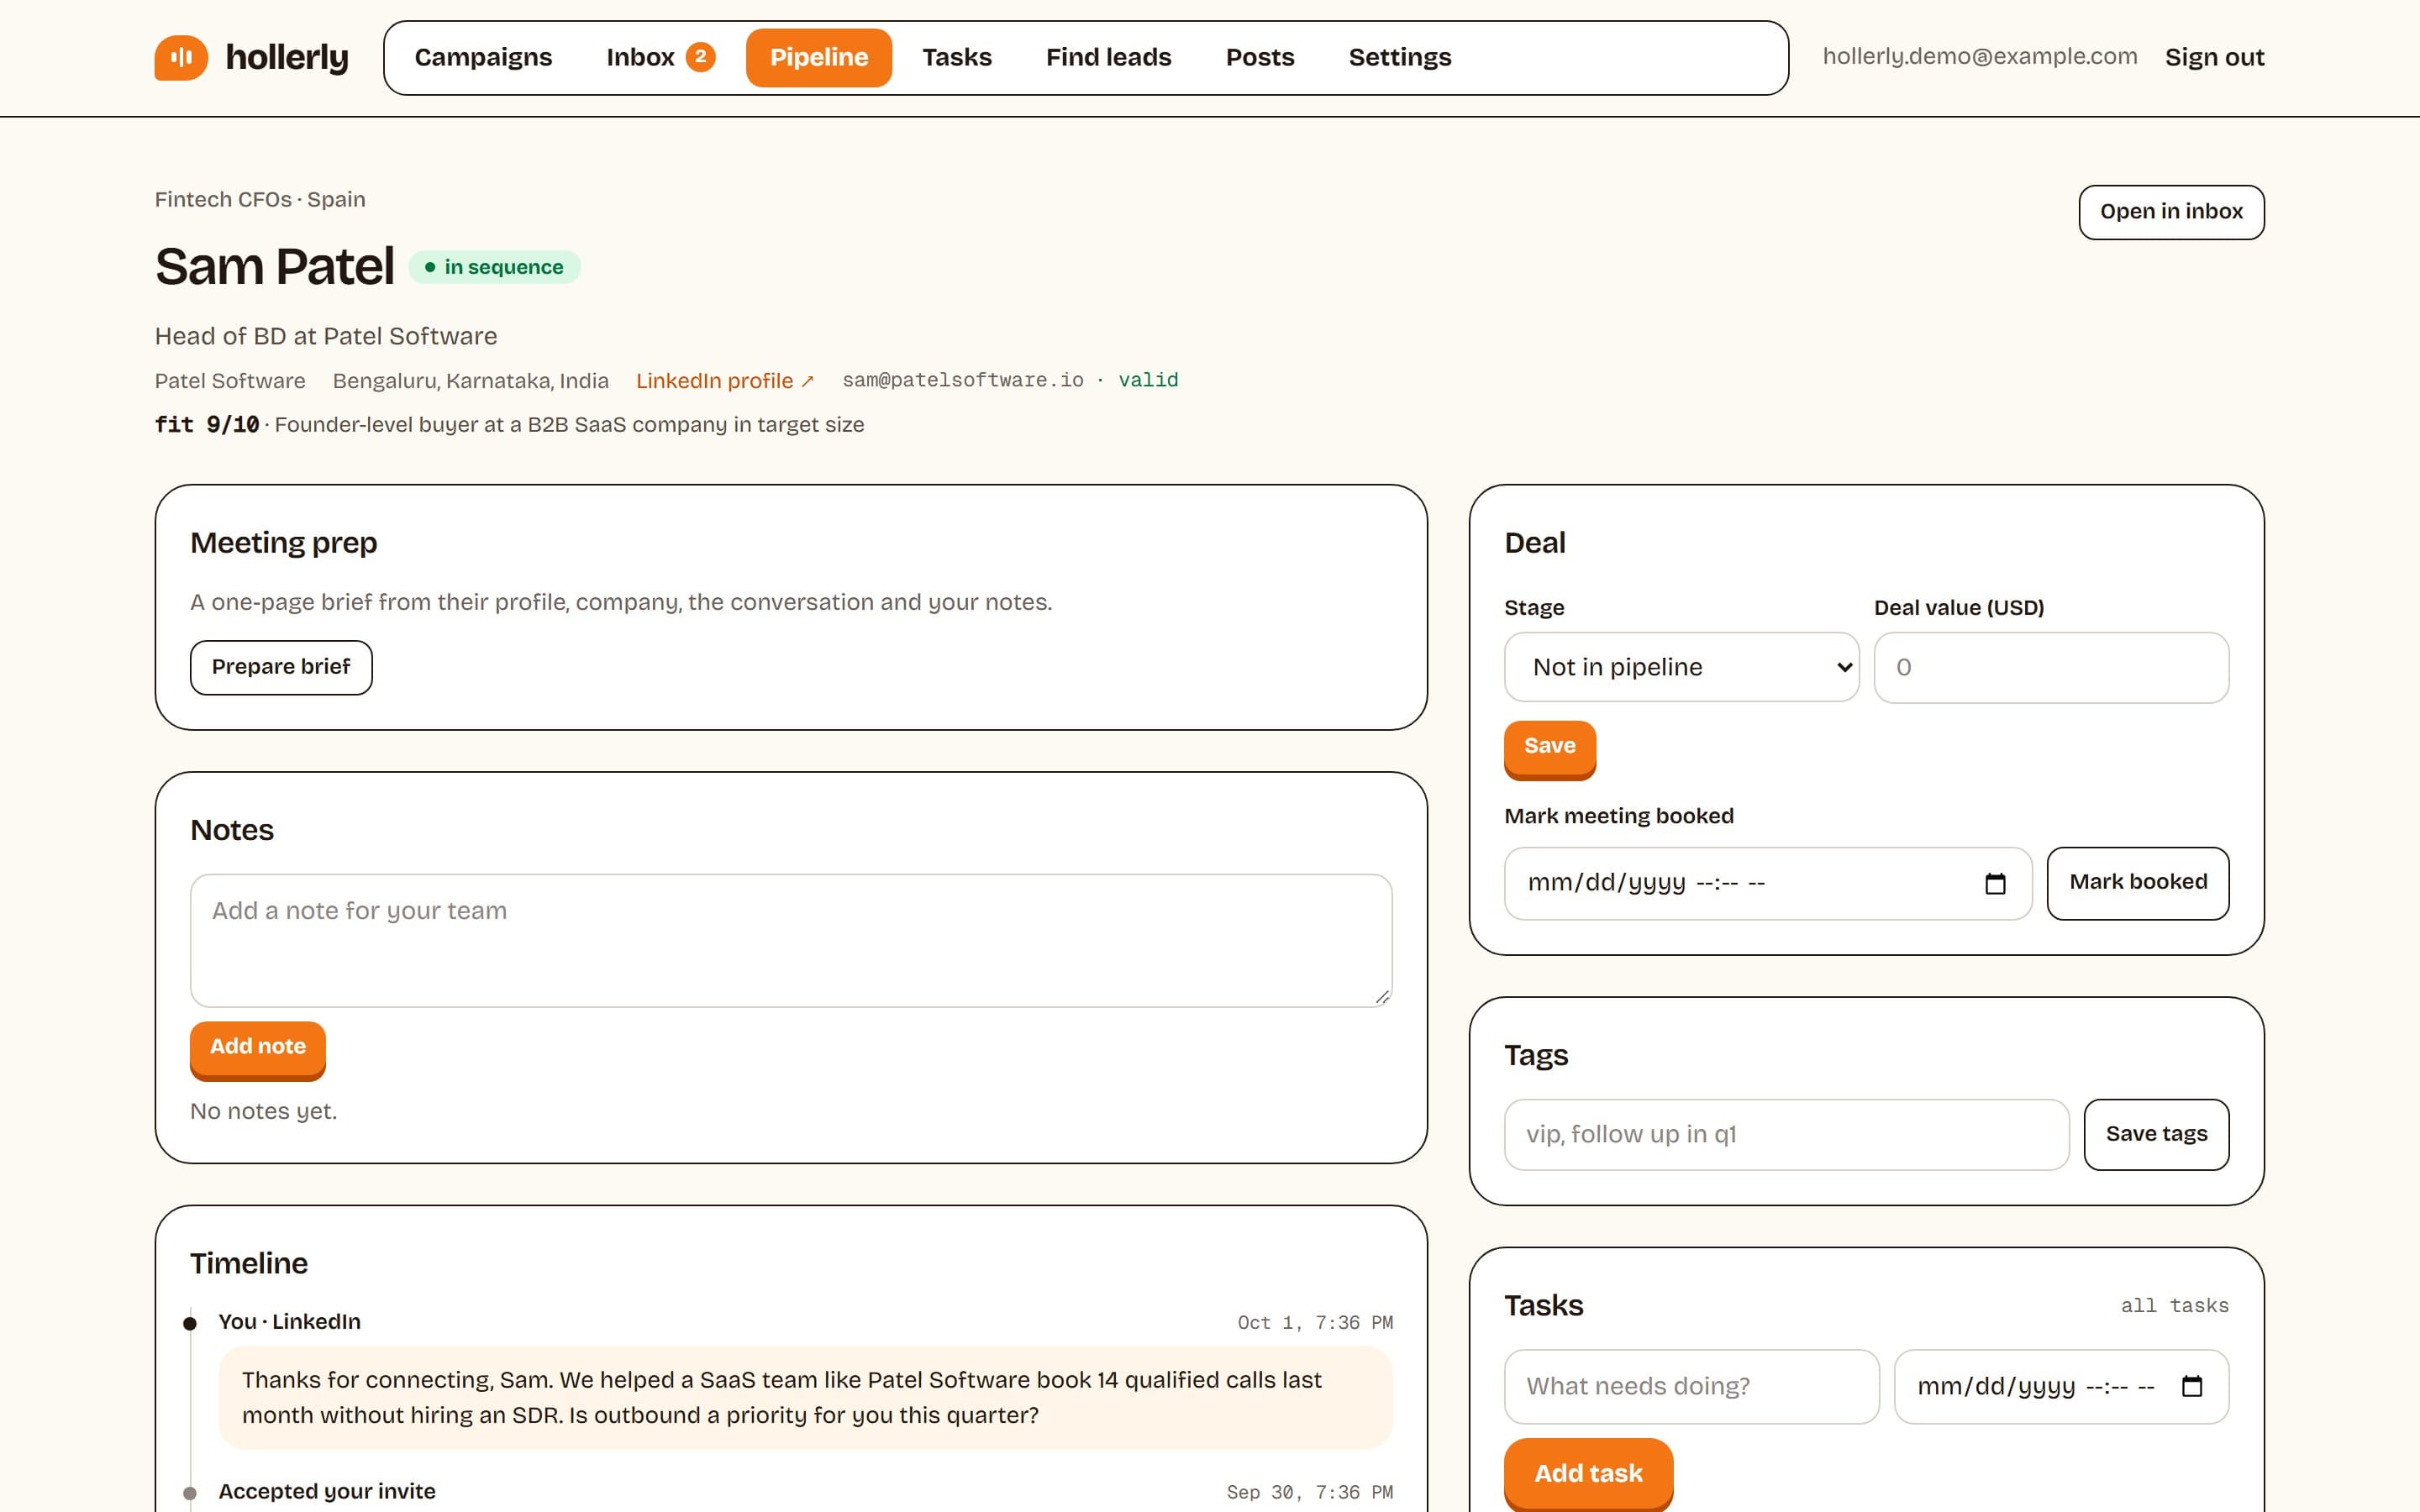Click the Oct 1 LinkedIn message bubble
This screenshot has width=2420, height=1512.
805,1397
